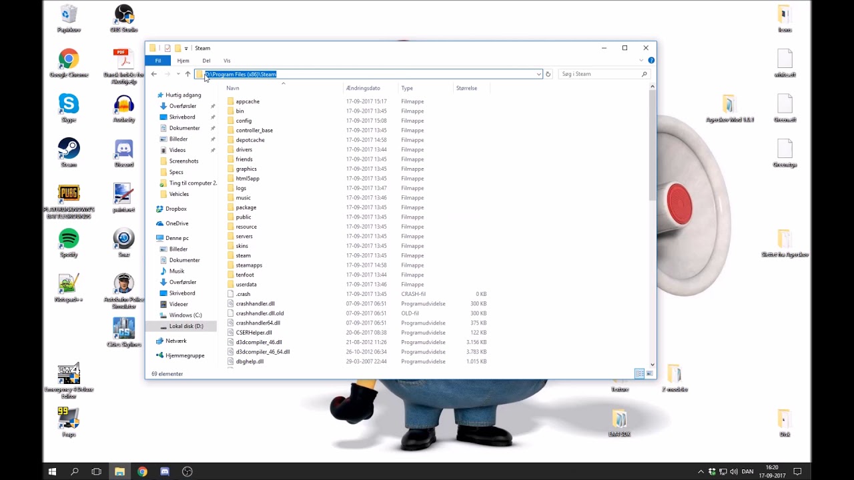Select Dropbox in navigation pane
Viewport: 854px width, 480px height.
175,209
